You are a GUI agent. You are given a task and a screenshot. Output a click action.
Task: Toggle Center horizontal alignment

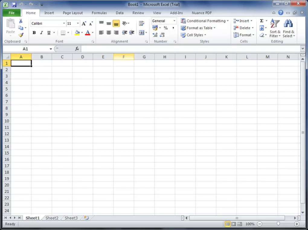(x=109, y=32)
